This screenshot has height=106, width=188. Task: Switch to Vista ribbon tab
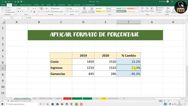tap(54, 5)
